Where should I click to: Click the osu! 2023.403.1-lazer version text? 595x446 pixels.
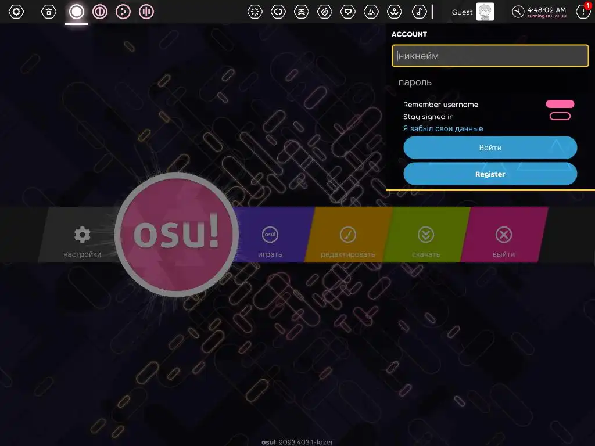[297, 442]
